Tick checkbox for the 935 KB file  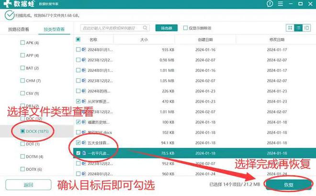(78, 50)
